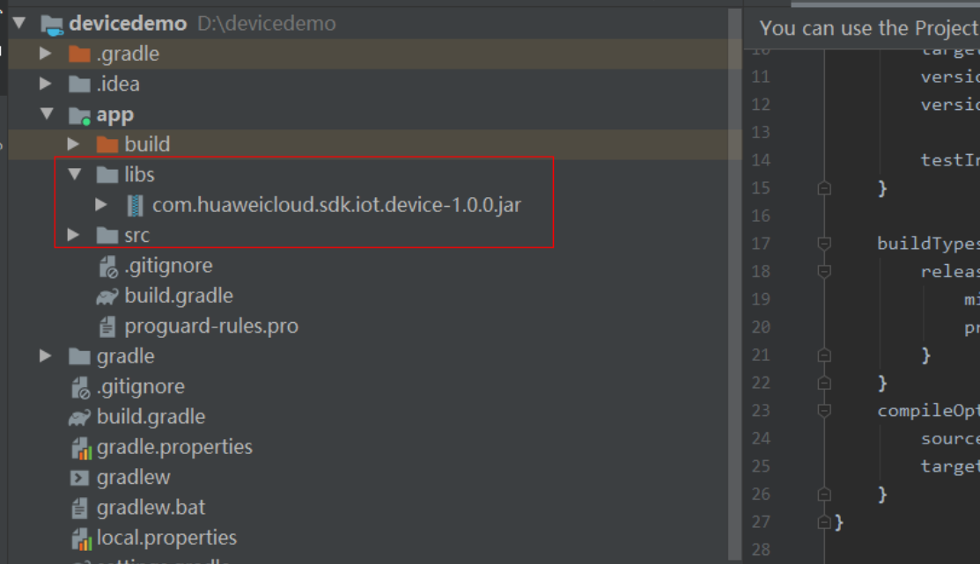
Task: Toggle code fold marker at line 17
Action: click(x=824, y=244)
